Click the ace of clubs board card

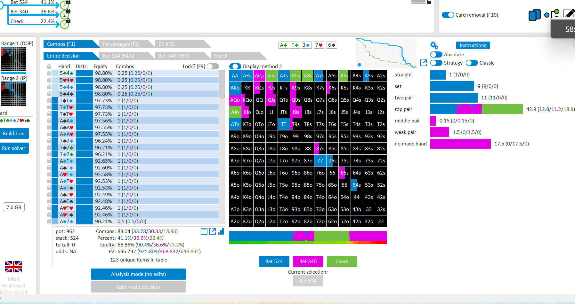tap(284, 45)
